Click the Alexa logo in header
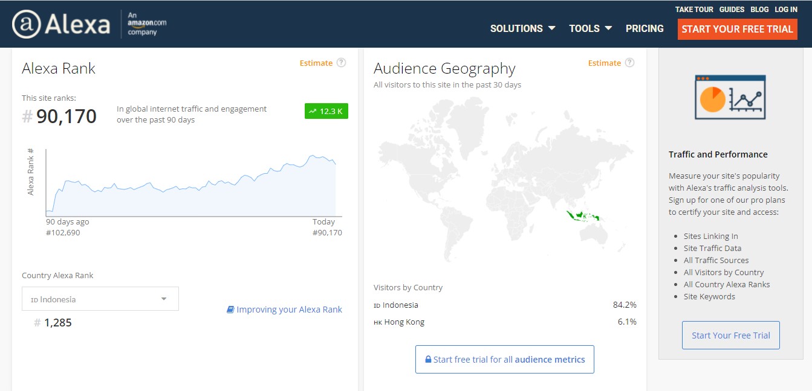 click(61, 25)
